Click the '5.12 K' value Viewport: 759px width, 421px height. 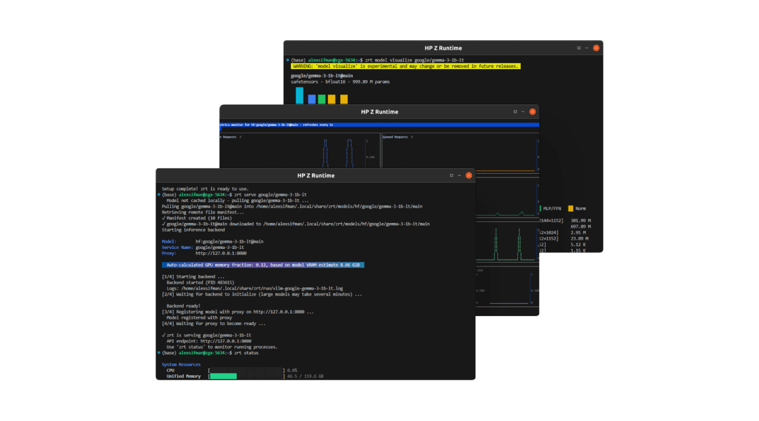coord(578,245)
